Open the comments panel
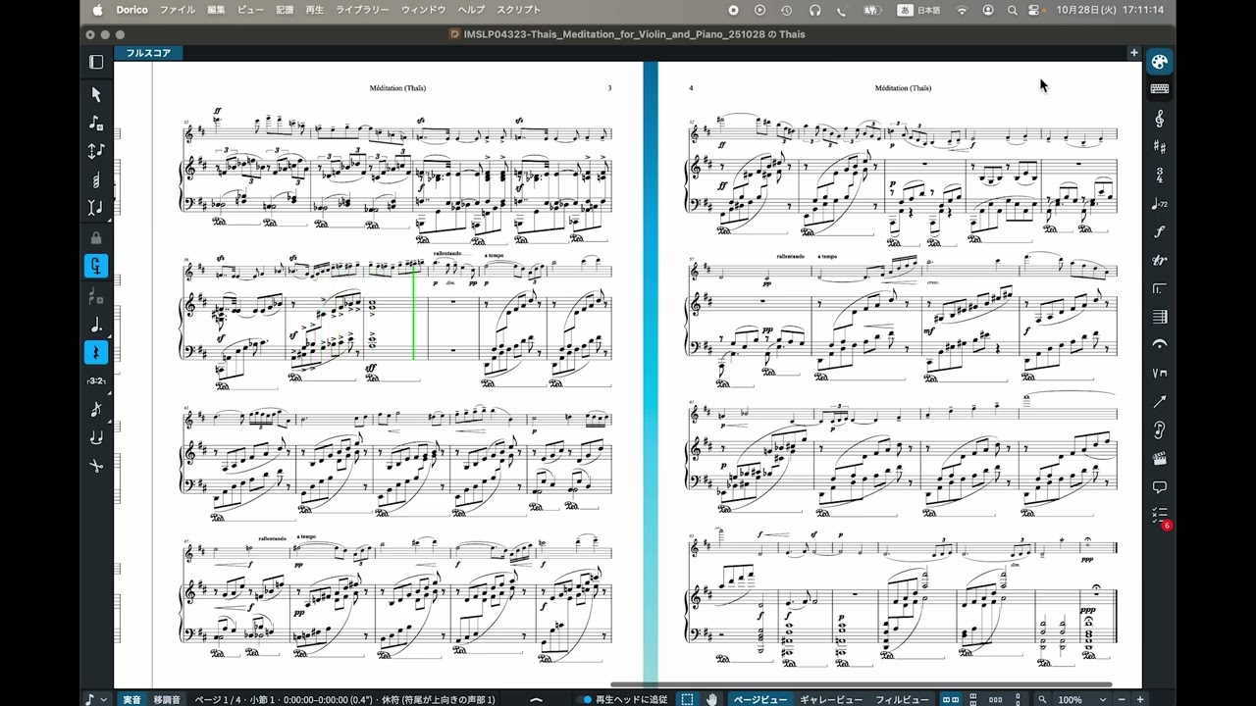The height and width of the screenshot is (706, 1256). pyautogui.click(x=1159, y=486)
